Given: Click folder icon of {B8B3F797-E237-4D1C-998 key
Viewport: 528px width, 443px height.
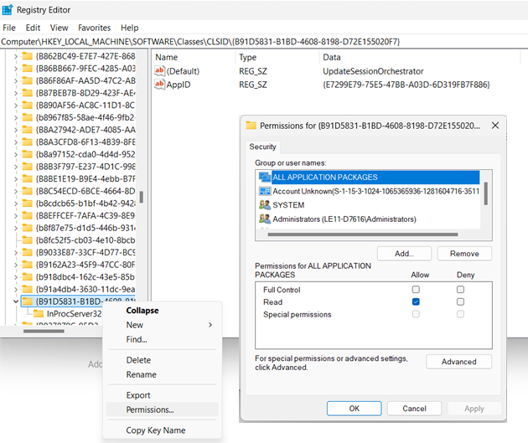Looking at the screenshot, I should point(28,167).
